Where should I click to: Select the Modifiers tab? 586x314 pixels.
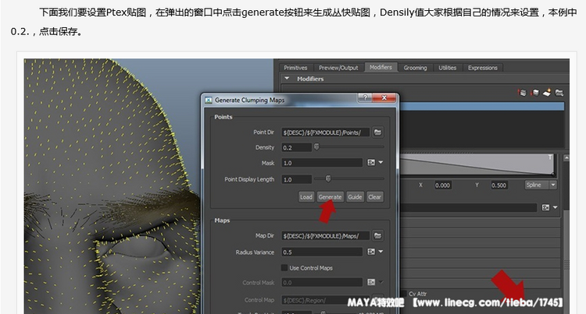tap(381, 68)
